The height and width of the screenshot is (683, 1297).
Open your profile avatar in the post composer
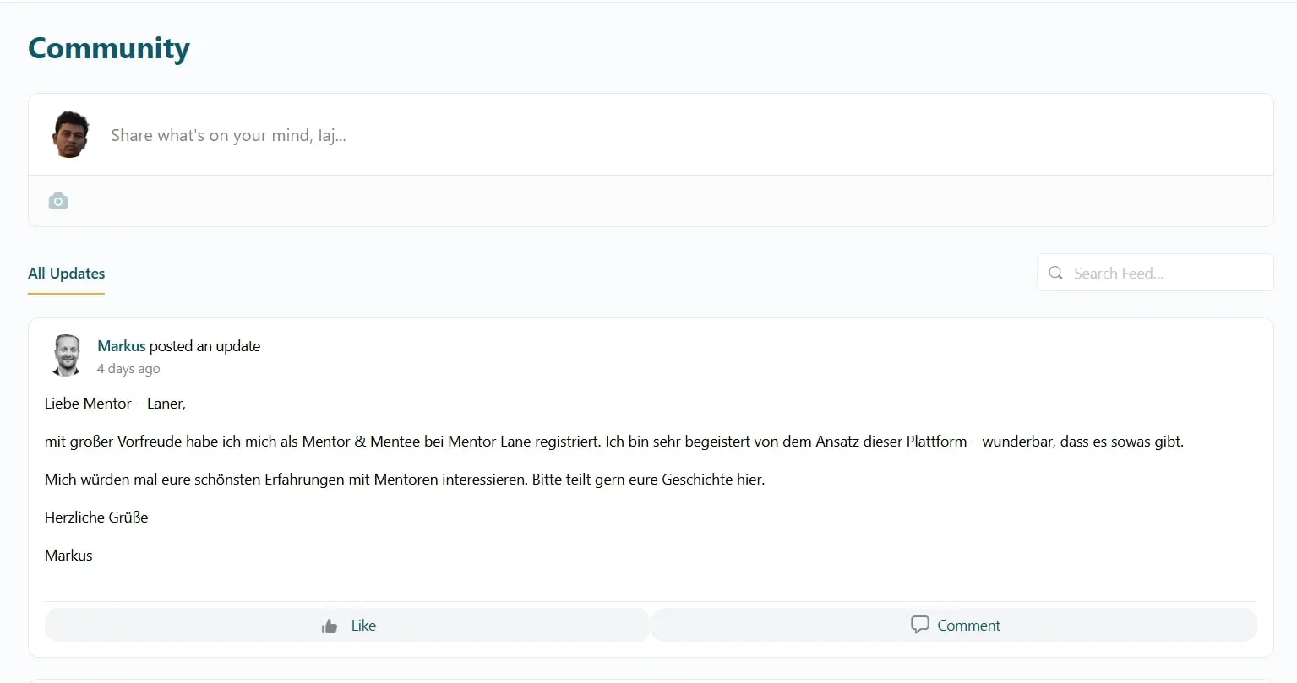click(x=71, y=134)
